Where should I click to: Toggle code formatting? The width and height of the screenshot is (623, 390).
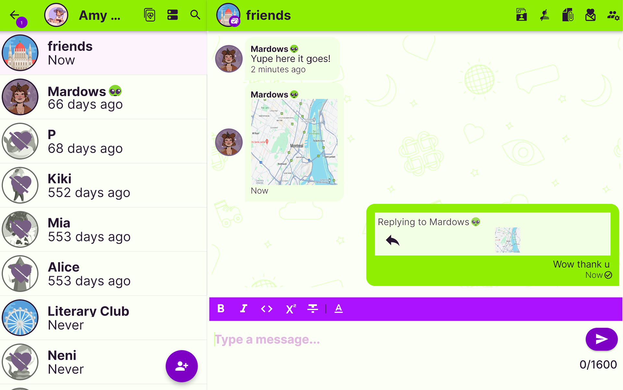click(267, 309)
